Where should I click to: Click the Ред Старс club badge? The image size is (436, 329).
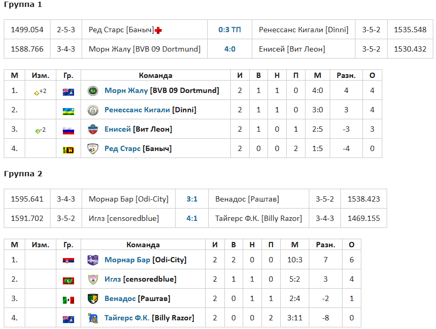92,148
